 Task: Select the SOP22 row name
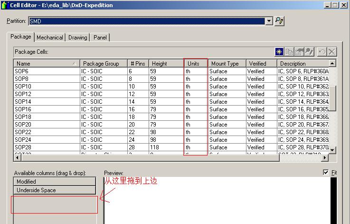(x=23, y=132)
